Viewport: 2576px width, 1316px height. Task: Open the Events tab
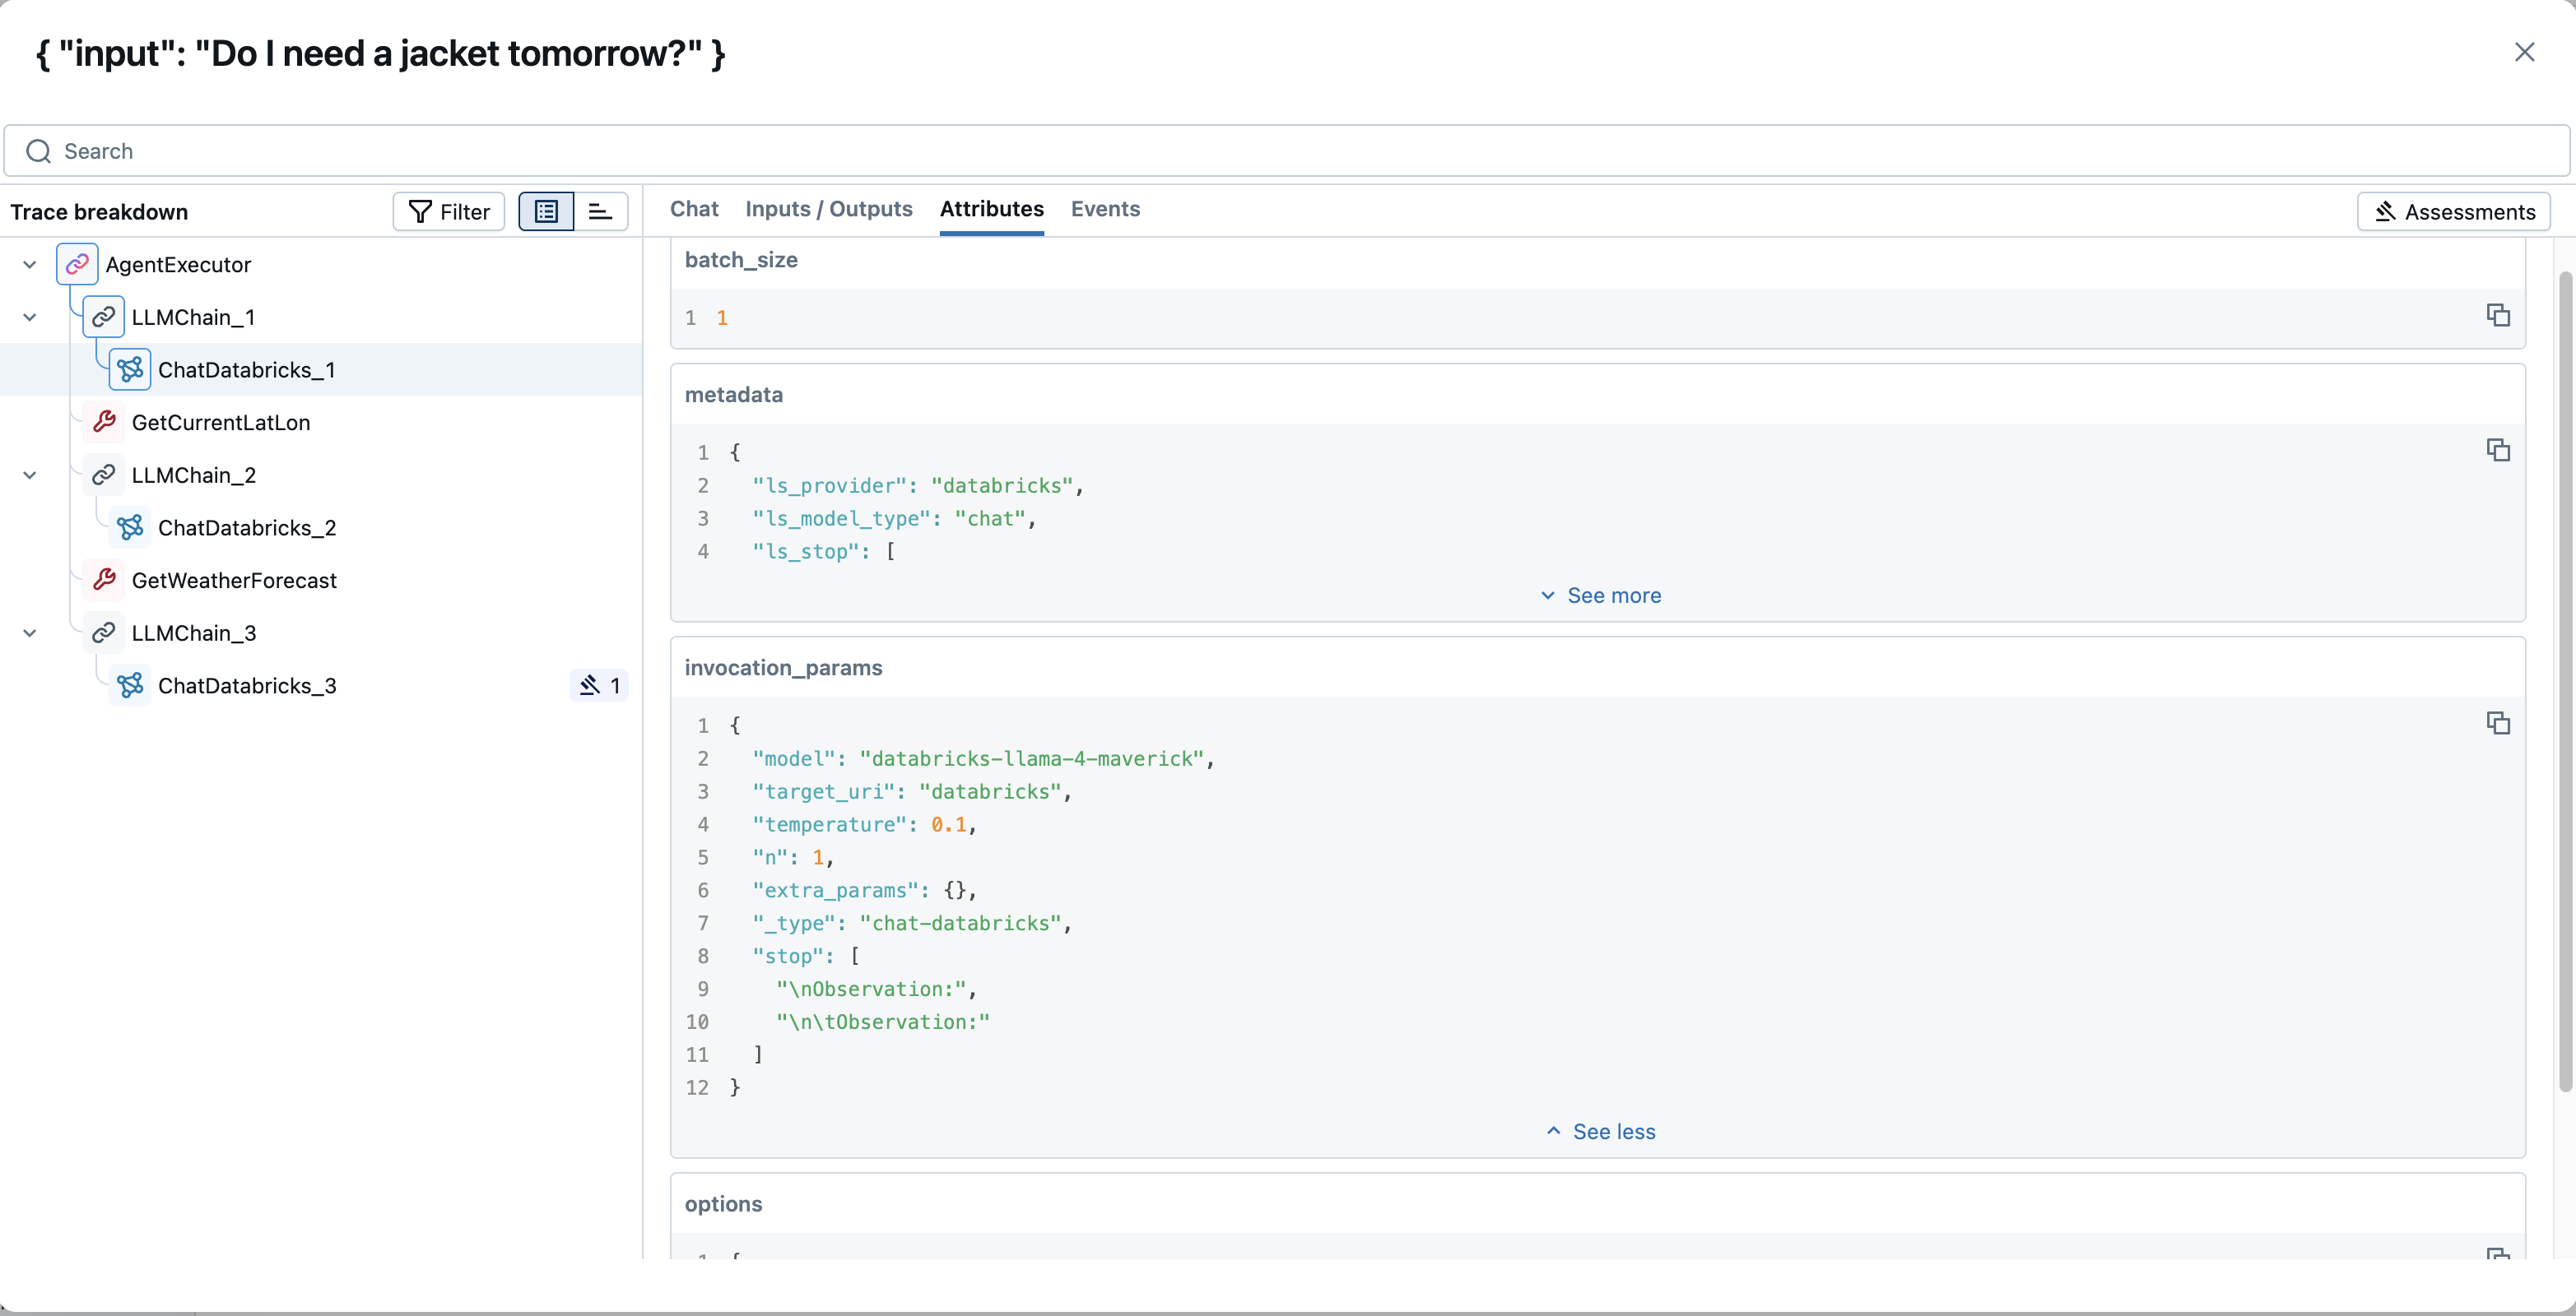[x=1105, y=209]
